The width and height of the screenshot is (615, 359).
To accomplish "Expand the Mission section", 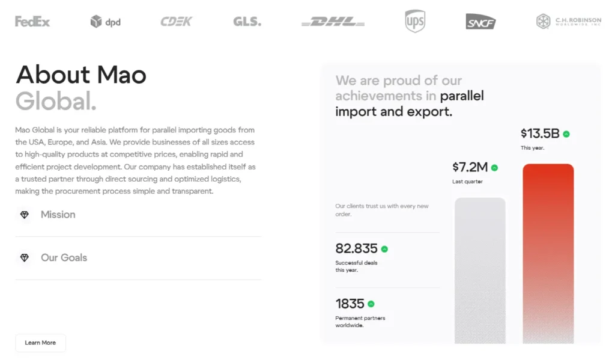I will 58,215.
